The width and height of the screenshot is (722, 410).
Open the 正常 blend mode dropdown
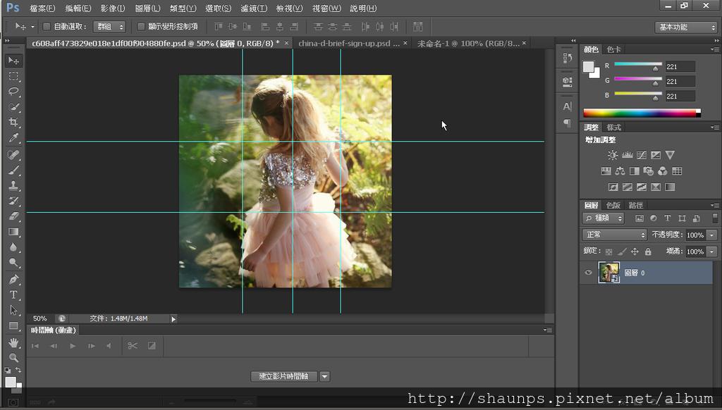click(x=614, y=235)
